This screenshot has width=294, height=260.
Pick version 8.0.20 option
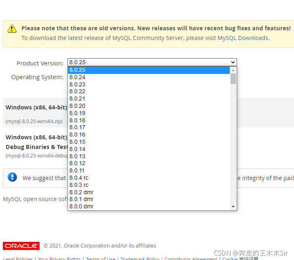[x=149, y=106]
